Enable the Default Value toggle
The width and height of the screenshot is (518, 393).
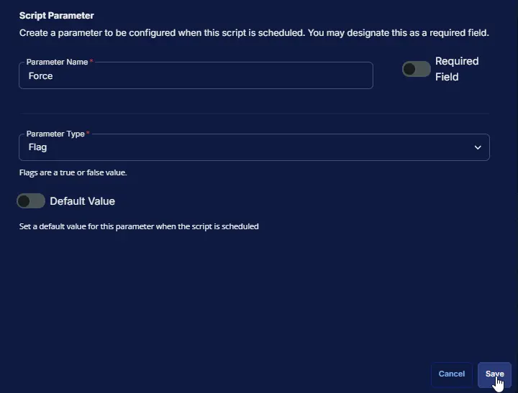(x=31, y=201)
